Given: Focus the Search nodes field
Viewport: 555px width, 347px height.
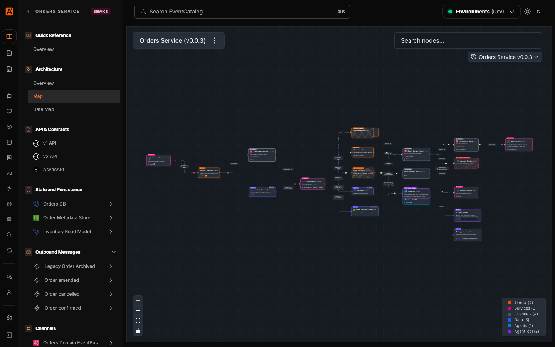Looking at the screenshot, I should point(468,40).
